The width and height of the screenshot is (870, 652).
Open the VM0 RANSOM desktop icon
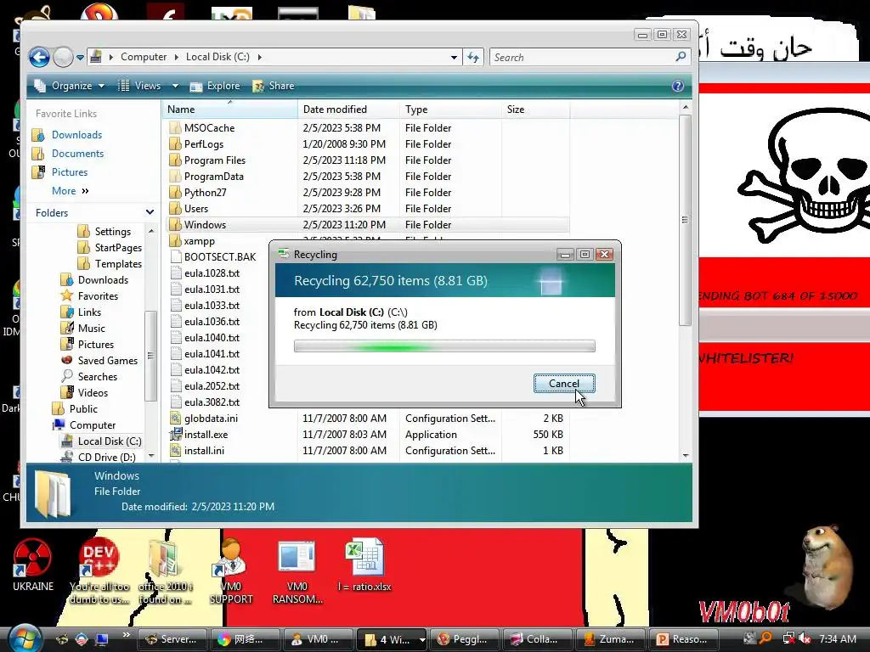point(297,571)
